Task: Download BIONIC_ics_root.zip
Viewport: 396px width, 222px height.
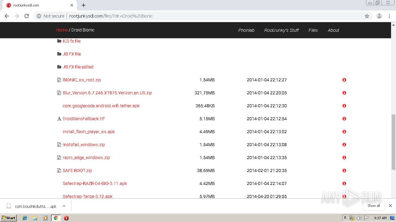Action: [82, 80]
